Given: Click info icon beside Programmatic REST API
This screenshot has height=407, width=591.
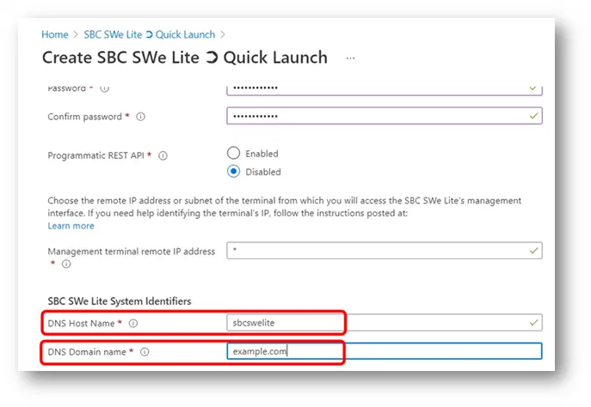Looking at the screenshot, I should coord(163,156).
